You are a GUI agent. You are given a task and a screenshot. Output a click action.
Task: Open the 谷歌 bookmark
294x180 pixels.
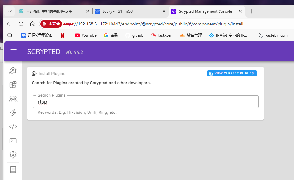coord(111,35)
